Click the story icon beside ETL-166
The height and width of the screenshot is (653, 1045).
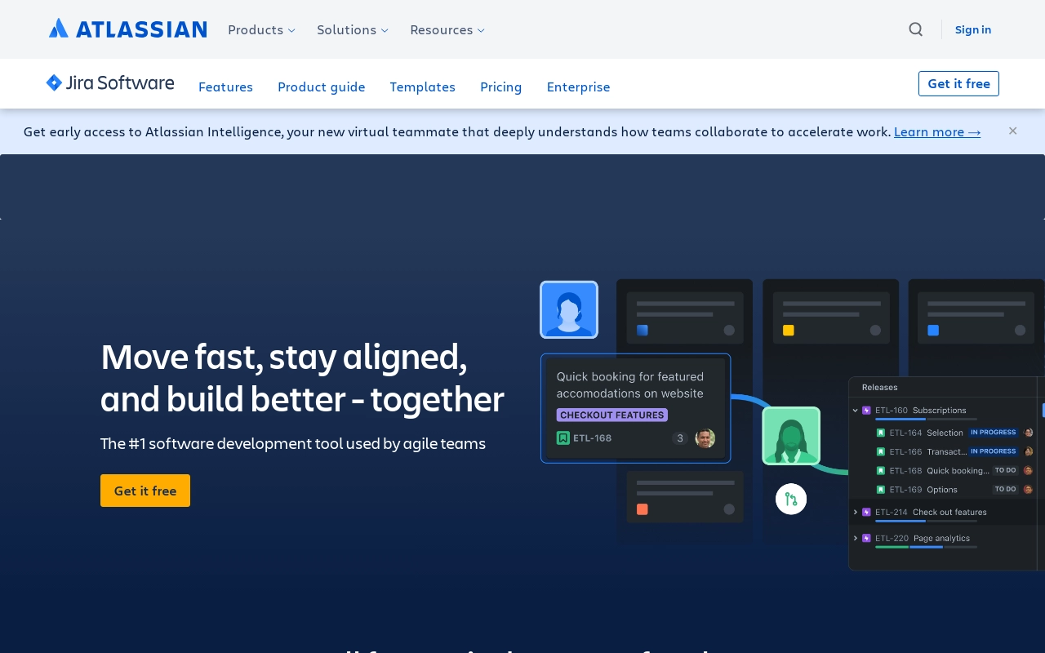(881, 451)
